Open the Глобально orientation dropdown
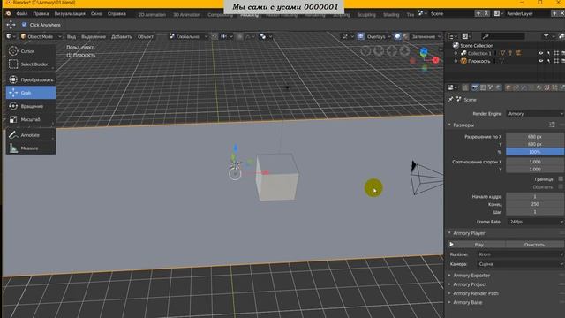This screenshot has width=565, height=318. tap(189, 36)
